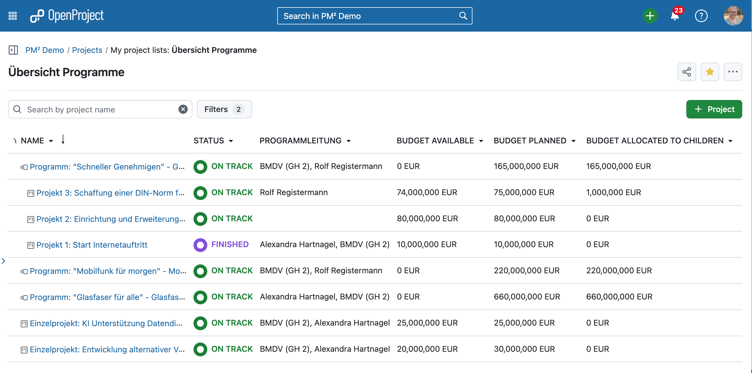Click the Filters button
752x373 pixels.
(224, 109)
